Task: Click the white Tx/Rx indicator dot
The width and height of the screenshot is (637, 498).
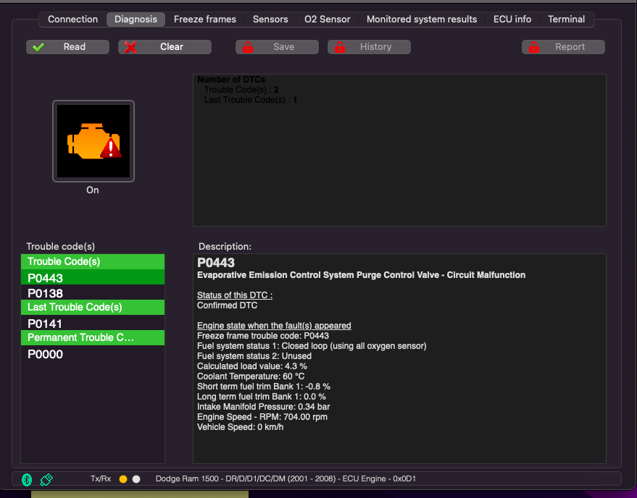Action: point(136,479)
